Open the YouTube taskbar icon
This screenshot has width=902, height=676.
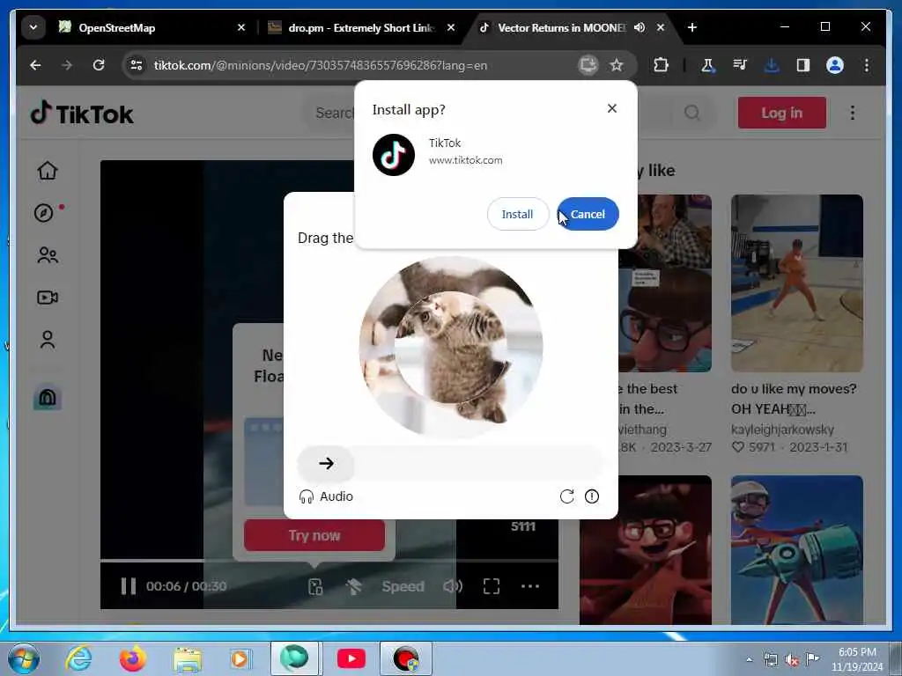pos(351,658)
